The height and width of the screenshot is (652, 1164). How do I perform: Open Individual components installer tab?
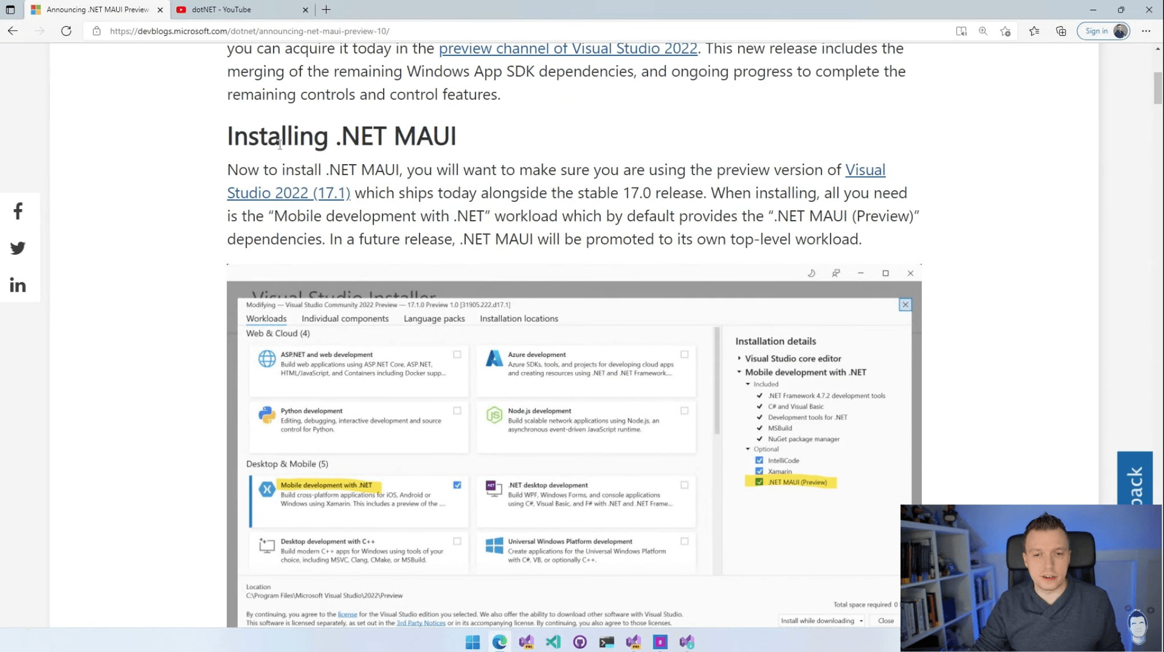(345, 318)
